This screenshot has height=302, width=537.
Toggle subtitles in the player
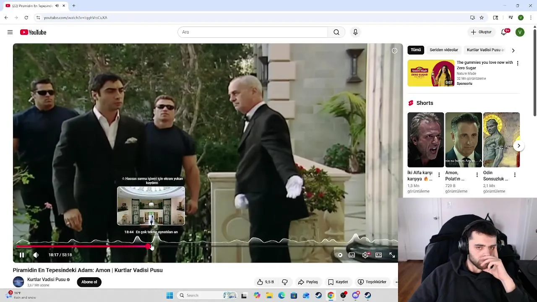click(x=352, y=255)
